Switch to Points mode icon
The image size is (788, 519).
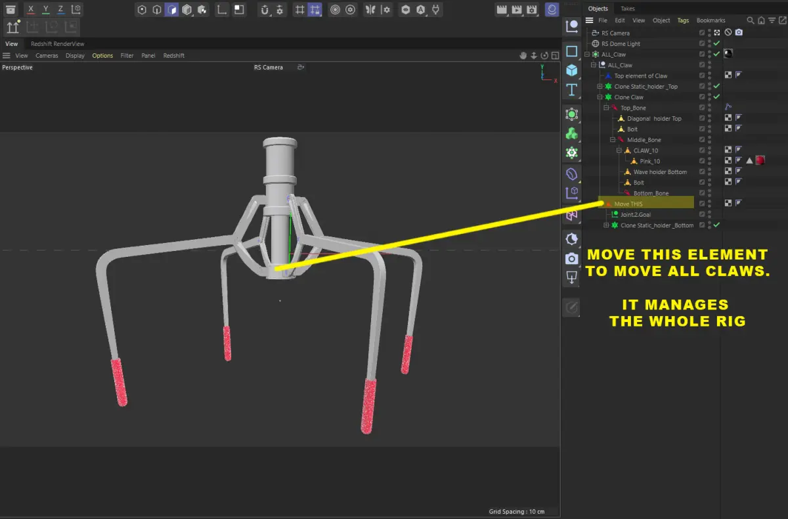142,10
